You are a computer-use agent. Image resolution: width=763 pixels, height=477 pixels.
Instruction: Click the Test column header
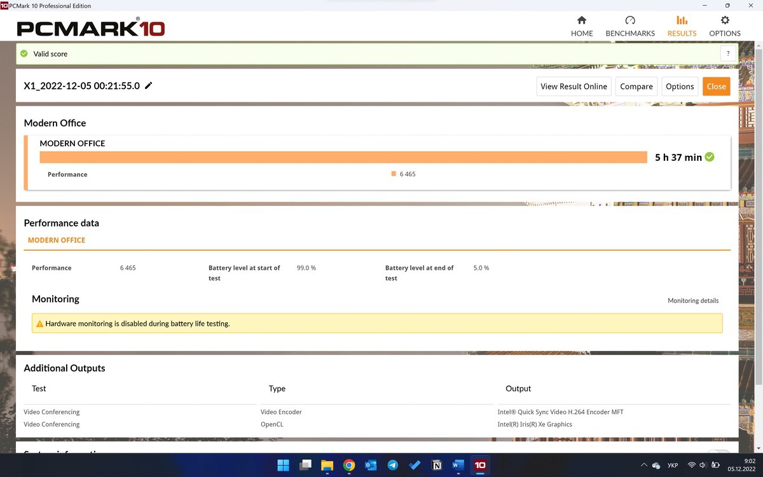pos(39,389)
